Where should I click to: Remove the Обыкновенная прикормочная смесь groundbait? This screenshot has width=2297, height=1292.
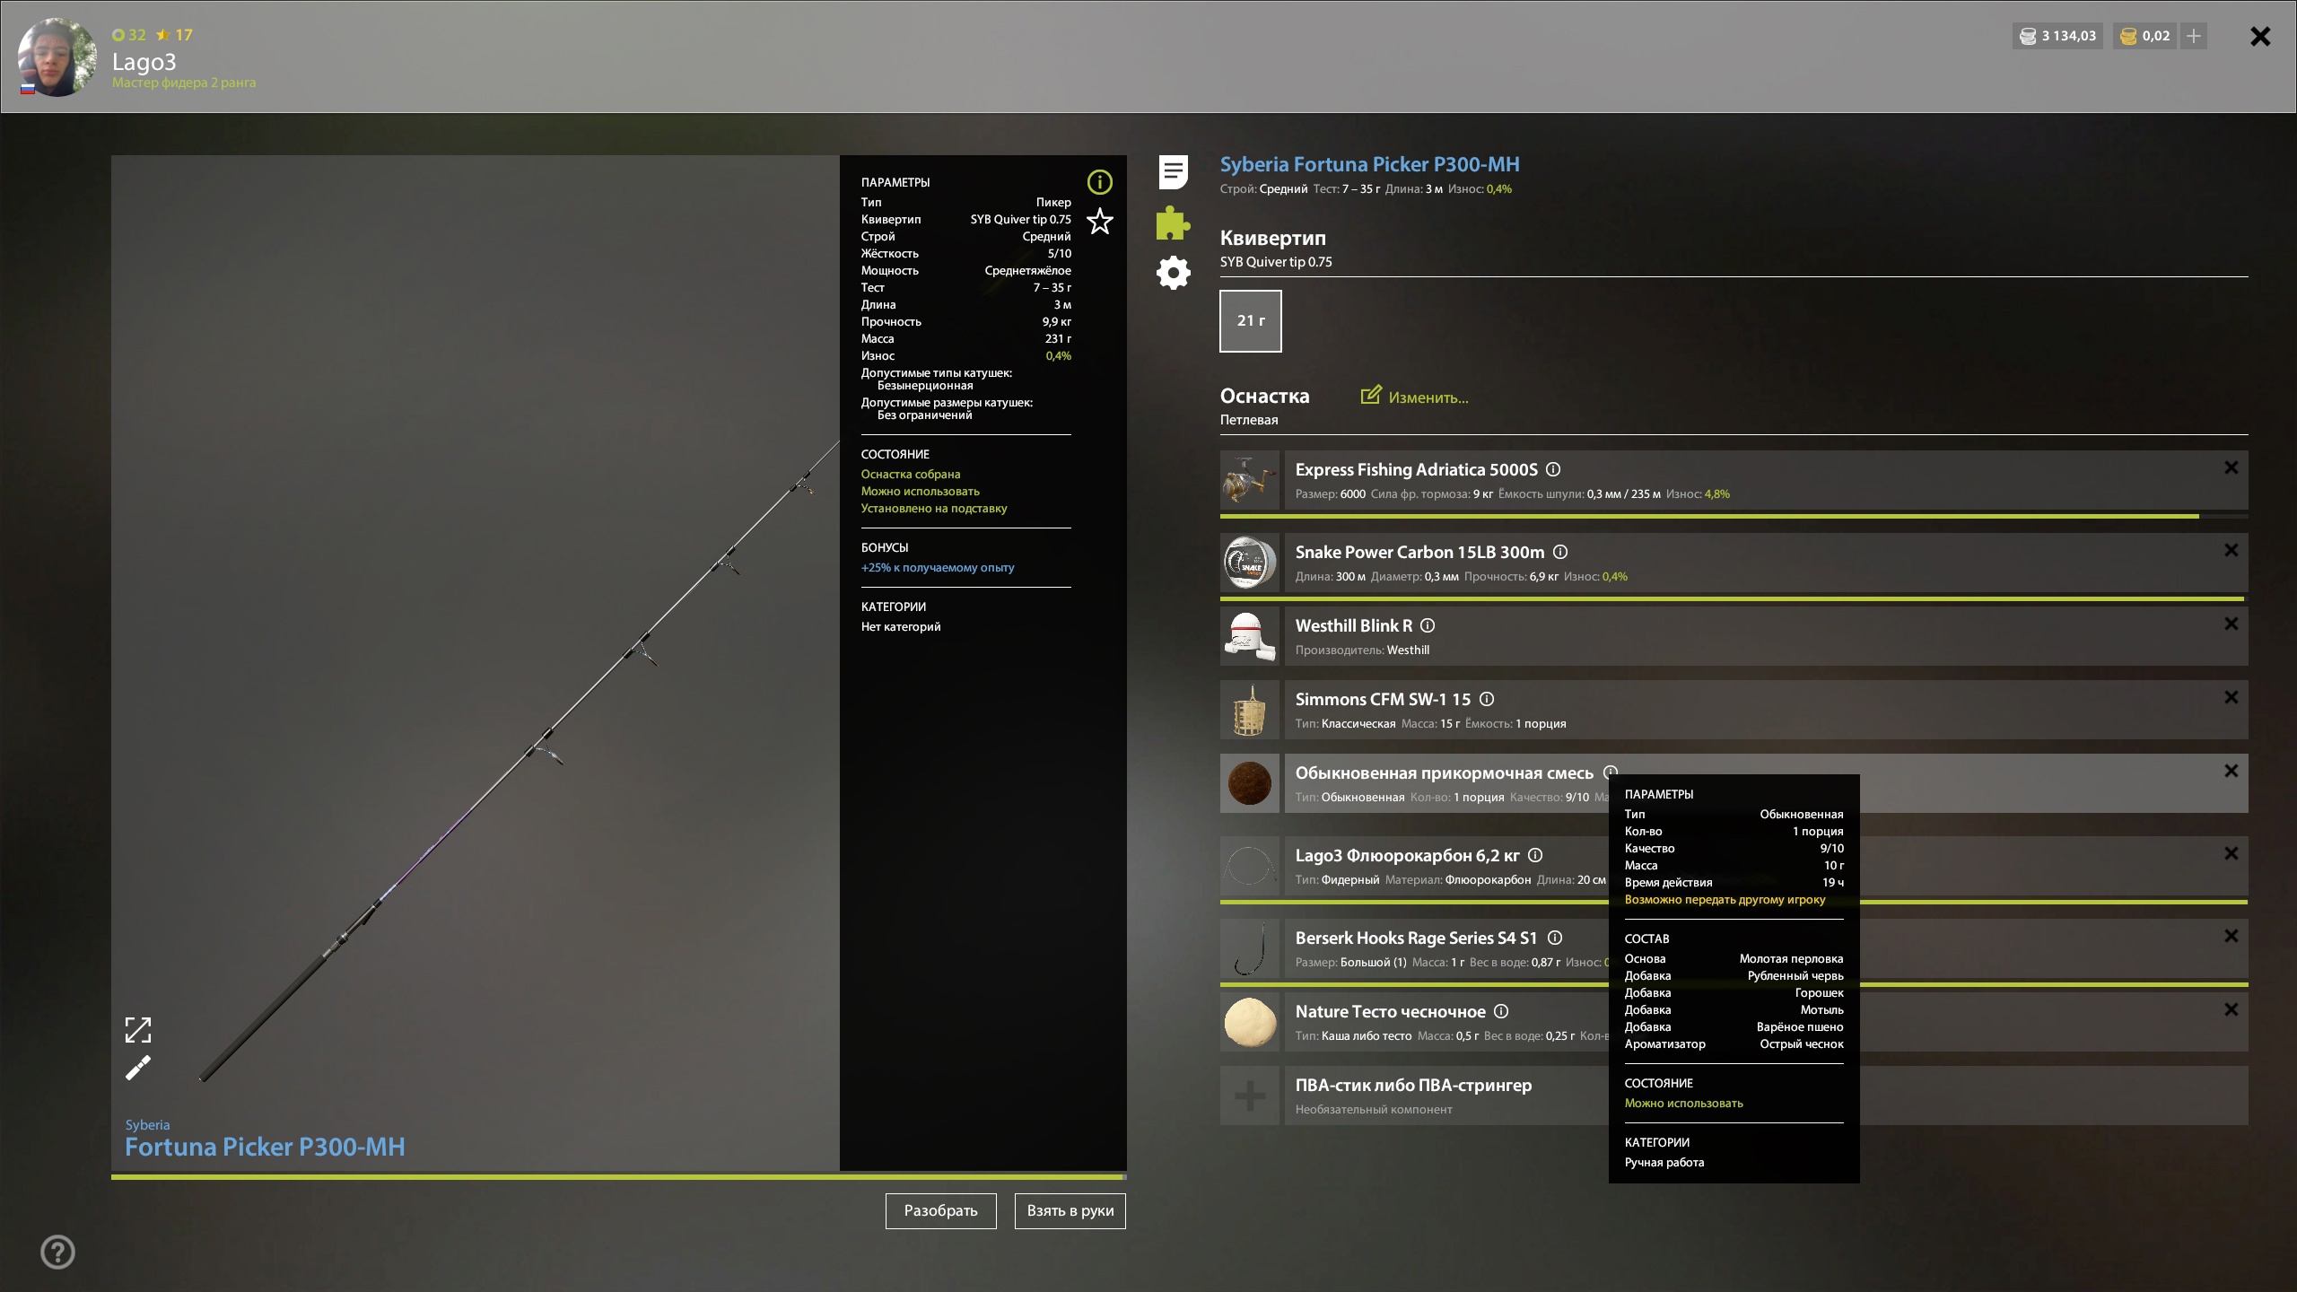[2231, 771]
